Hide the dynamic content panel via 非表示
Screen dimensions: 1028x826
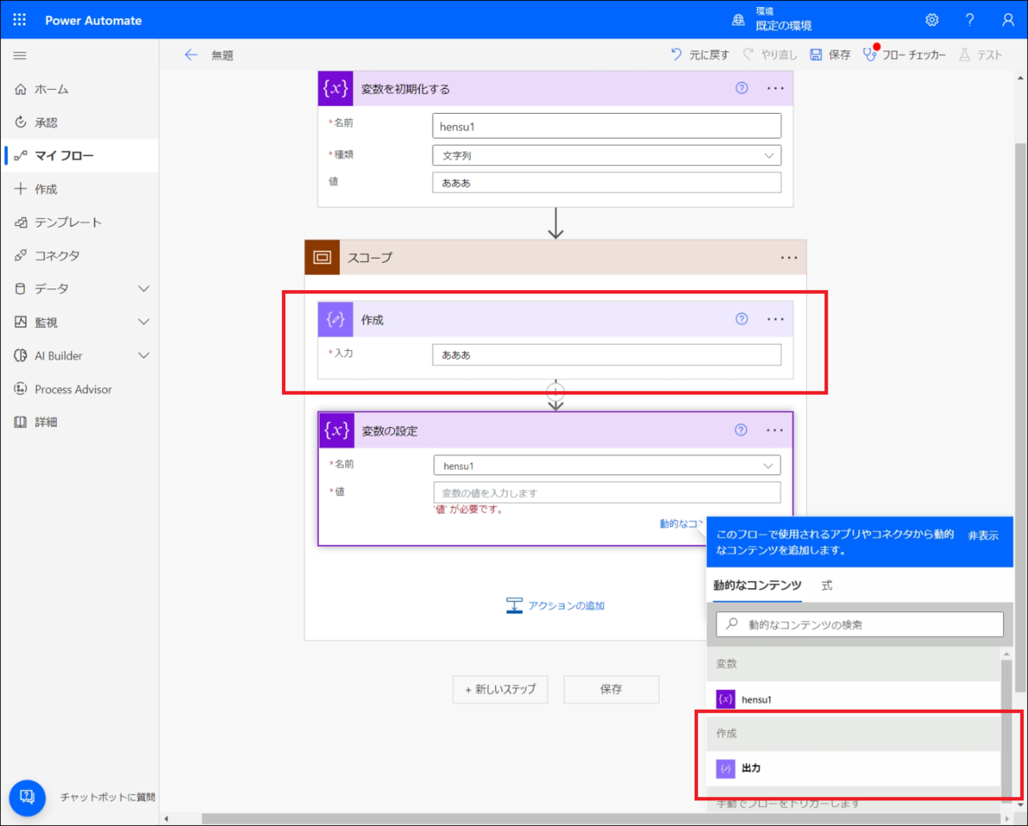[x=983, y=534]
